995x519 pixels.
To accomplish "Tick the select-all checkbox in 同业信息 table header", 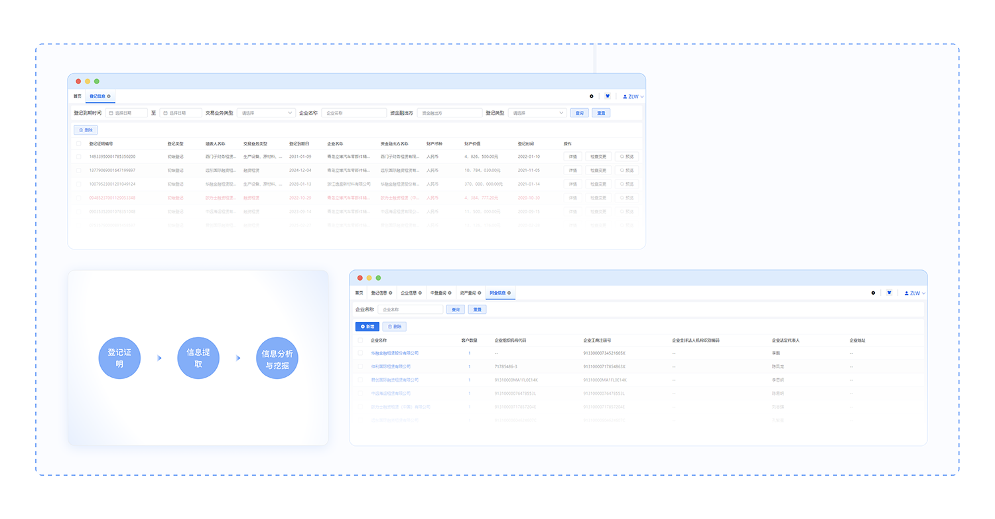I will pos(360,340).
